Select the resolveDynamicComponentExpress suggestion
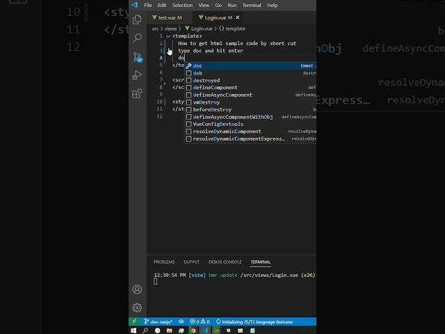The height and width of the screenshot is (334, 445). click(x=250, y=138)
